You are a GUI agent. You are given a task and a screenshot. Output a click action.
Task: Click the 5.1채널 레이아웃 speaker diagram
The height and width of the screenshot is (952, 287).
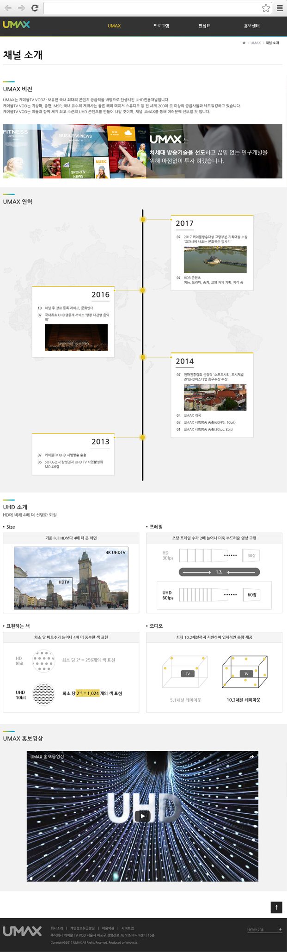click(x=184, y=672)
